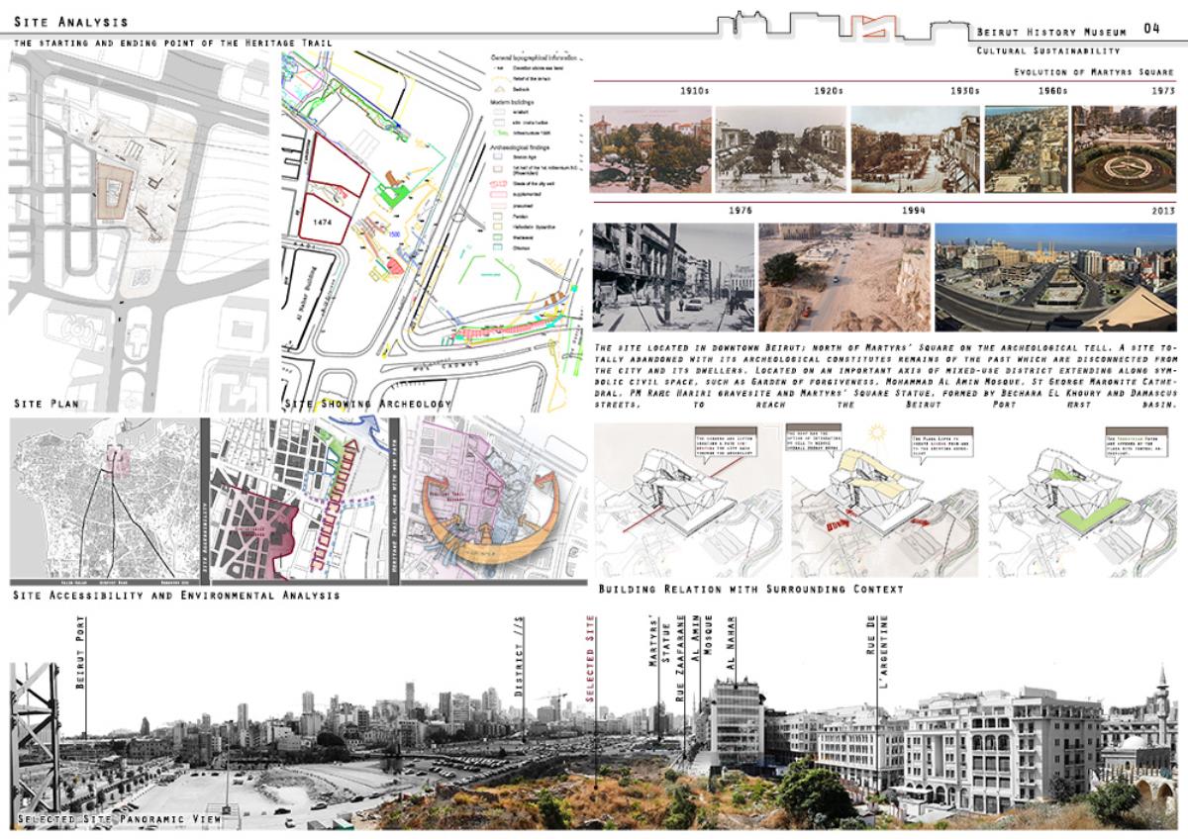Select the 1910s Martyrs Square photo

click(x=648, y=148)
